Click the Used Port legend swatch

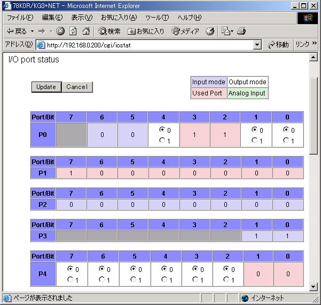[x=209, y=93]
